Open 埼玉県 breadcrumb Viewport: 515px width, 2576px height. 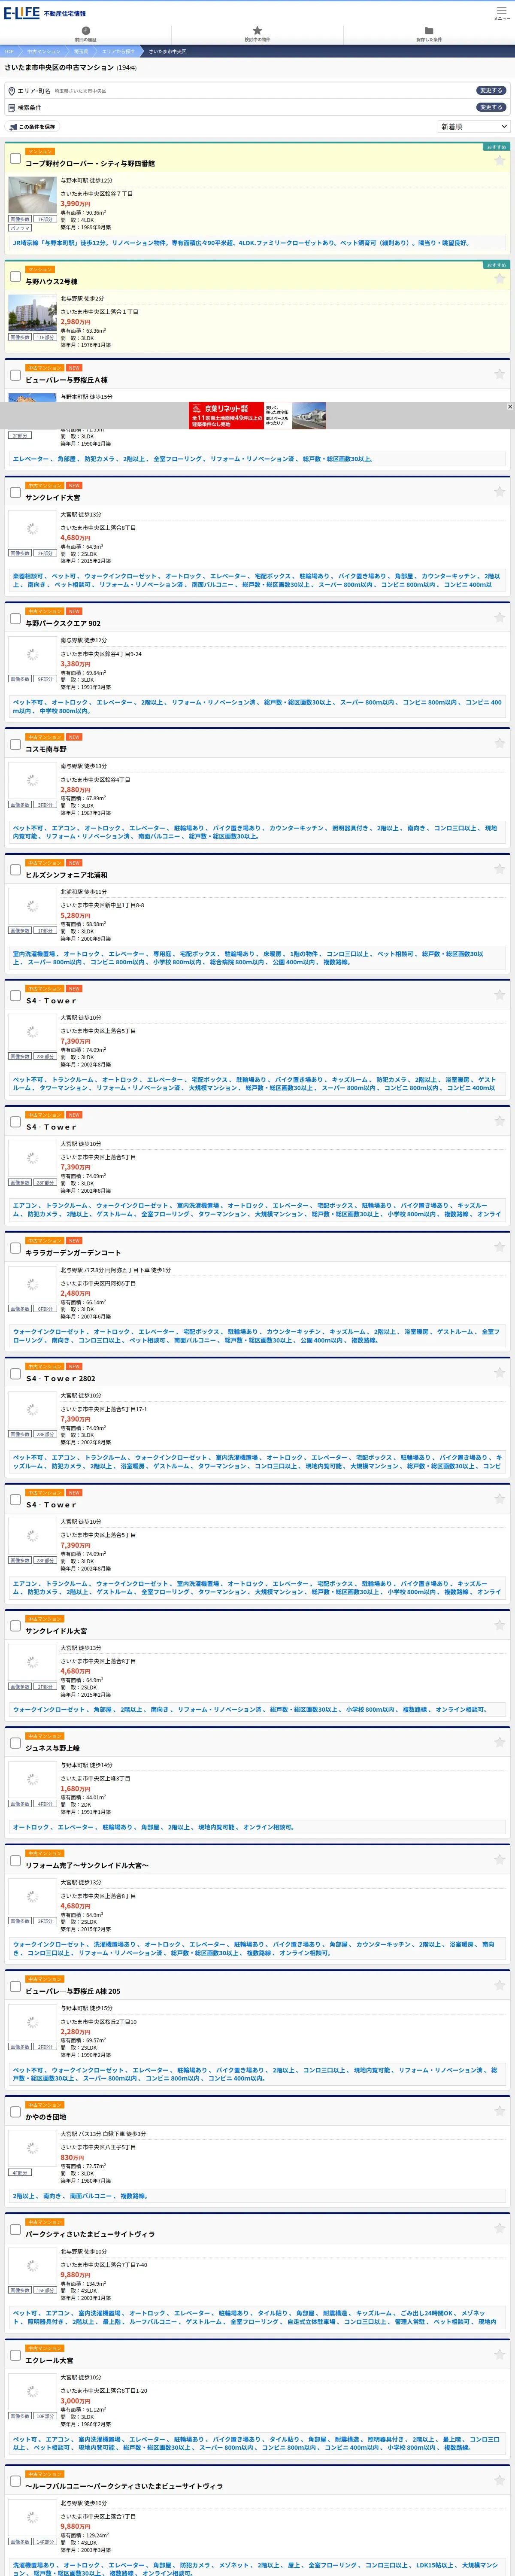coord(81,51)
